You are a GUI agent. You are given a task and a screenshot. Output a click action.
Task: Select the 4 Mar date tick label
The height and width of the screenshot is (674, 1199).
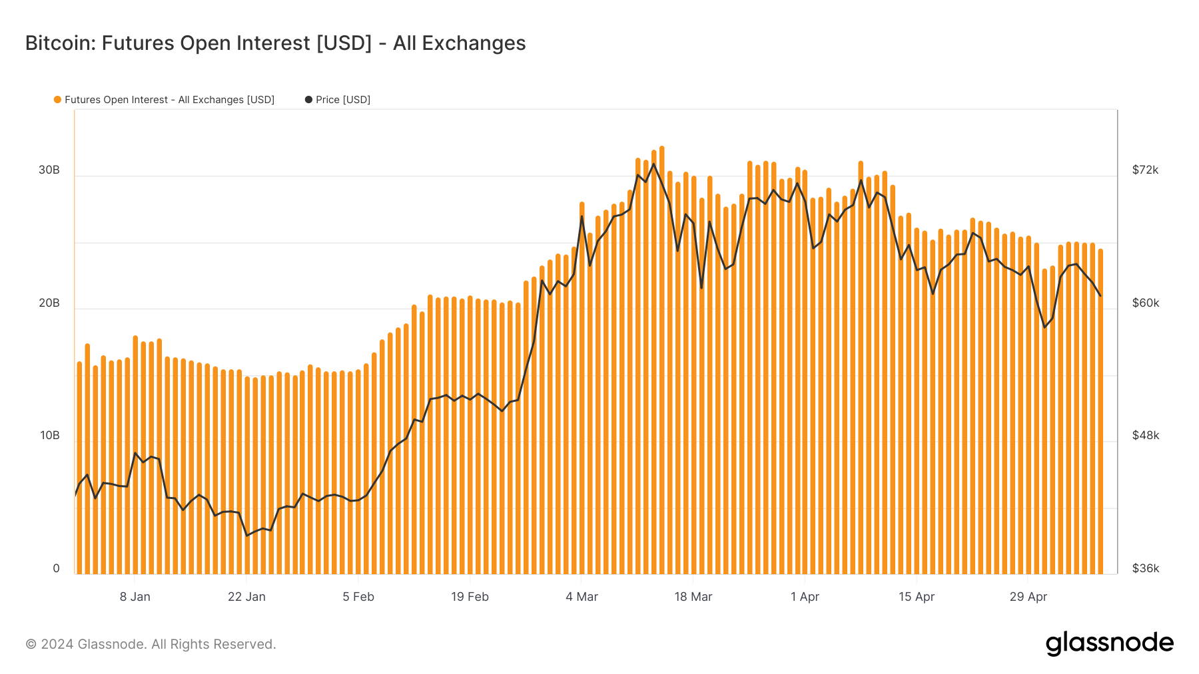click(x=582, y=597)
